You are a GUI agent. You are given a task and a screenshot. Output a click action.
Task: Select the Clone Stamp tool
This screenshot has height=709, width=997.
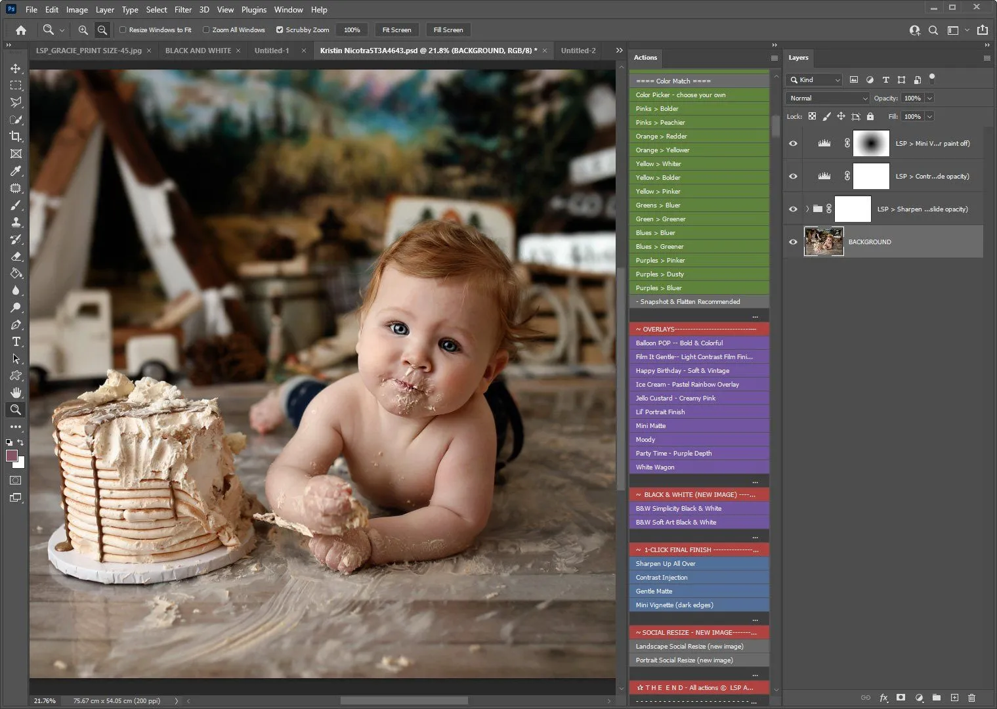[16, 222]
